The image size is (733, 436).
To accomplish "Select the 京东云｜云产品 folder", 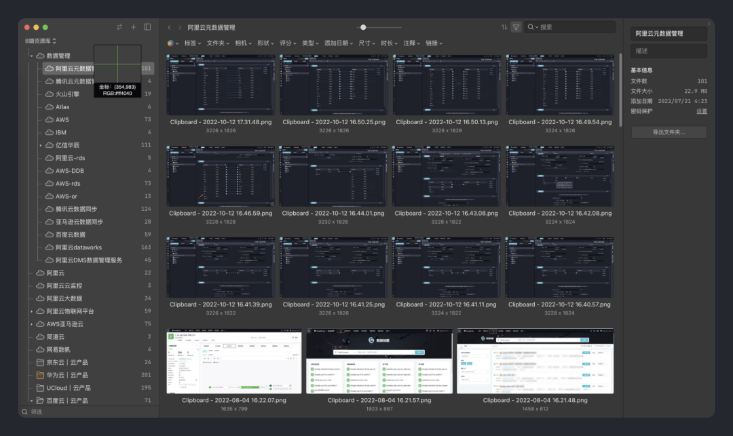I will [x=92, y=362].
